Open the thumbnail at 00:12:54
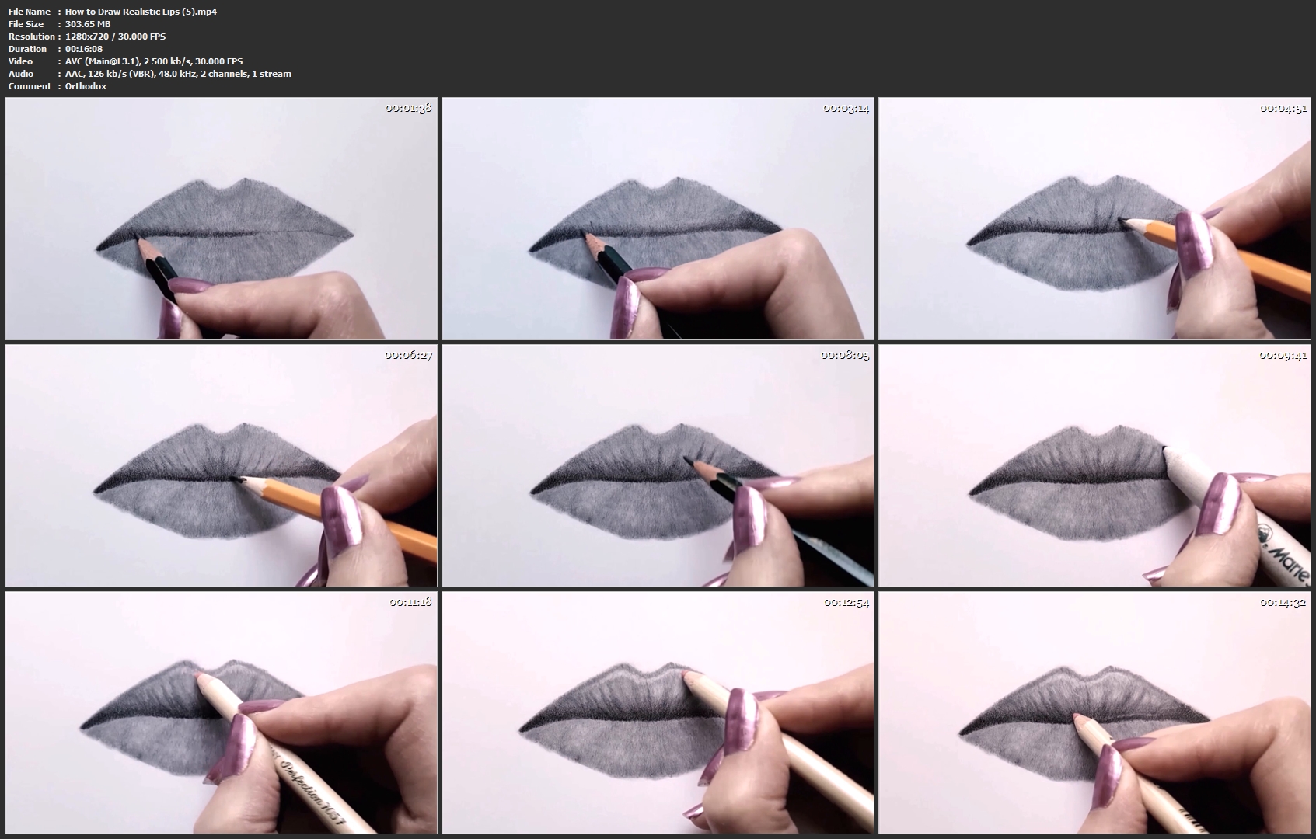The image size is (1316, 839). [x=658, y=712]
